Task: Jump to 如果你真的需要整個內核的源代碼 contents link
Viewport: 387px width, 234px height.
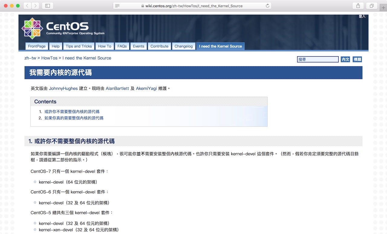Action: pyautogui.click(x=74, y=118)
